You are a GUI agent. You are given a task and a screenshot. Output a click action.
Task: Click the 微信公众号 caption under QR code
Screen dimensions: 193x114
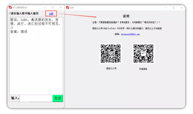click(111, 68)
